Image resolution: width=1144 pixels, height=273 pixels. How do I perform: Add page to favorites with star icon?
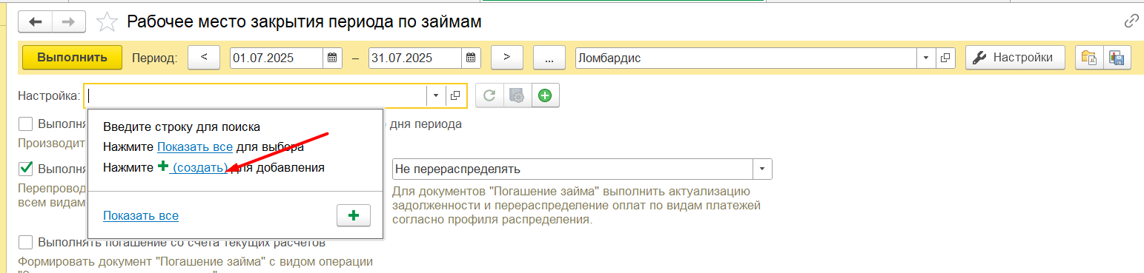click(x=108, y=21)
